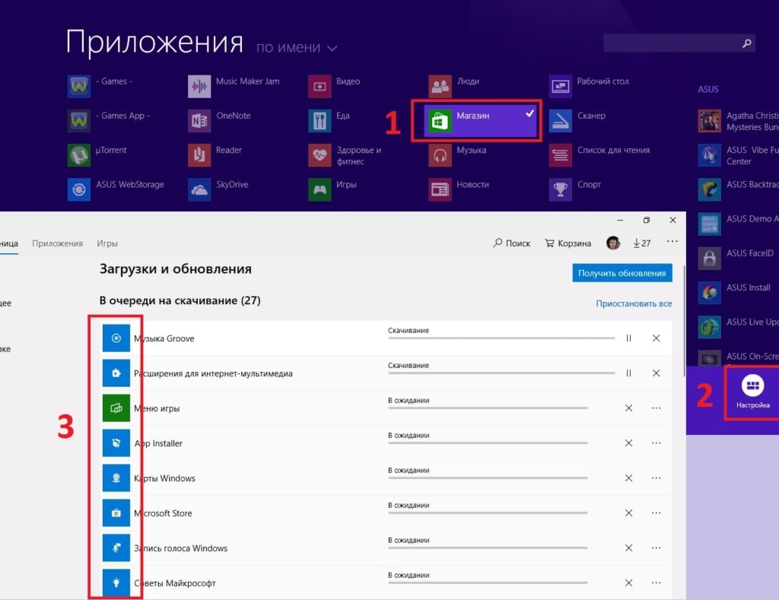The height and width of the screenshot is (600, 779).
Task: Open Список для чтения icon
Action: point(561,155)
